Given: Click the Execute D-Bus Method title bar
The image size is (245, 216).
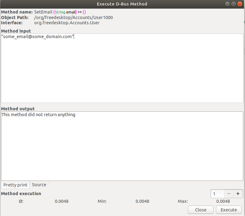Looking at the screenshot, I should [x=122, y=4].
